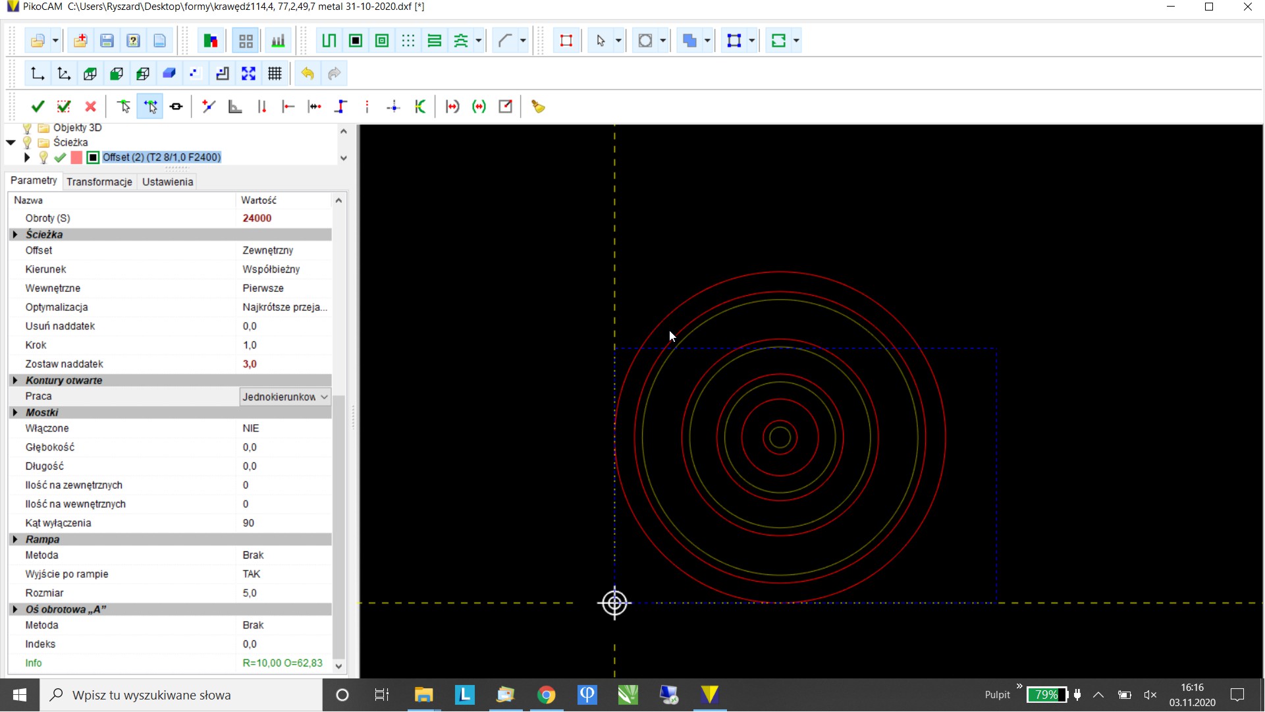The height and width of the screenshot is (712, 1265).
Task: Select the Objekty 3D tree item
Action: tap(78, 128)
